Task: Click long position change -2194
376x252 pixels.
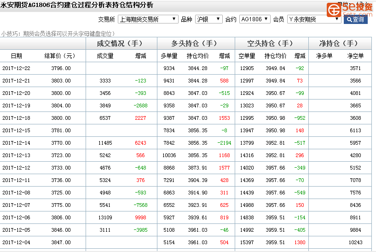Action: [224, 143]
